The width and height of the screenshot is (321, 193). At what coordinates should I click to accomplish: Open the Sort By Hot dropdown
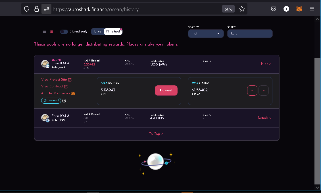[206, 33]
